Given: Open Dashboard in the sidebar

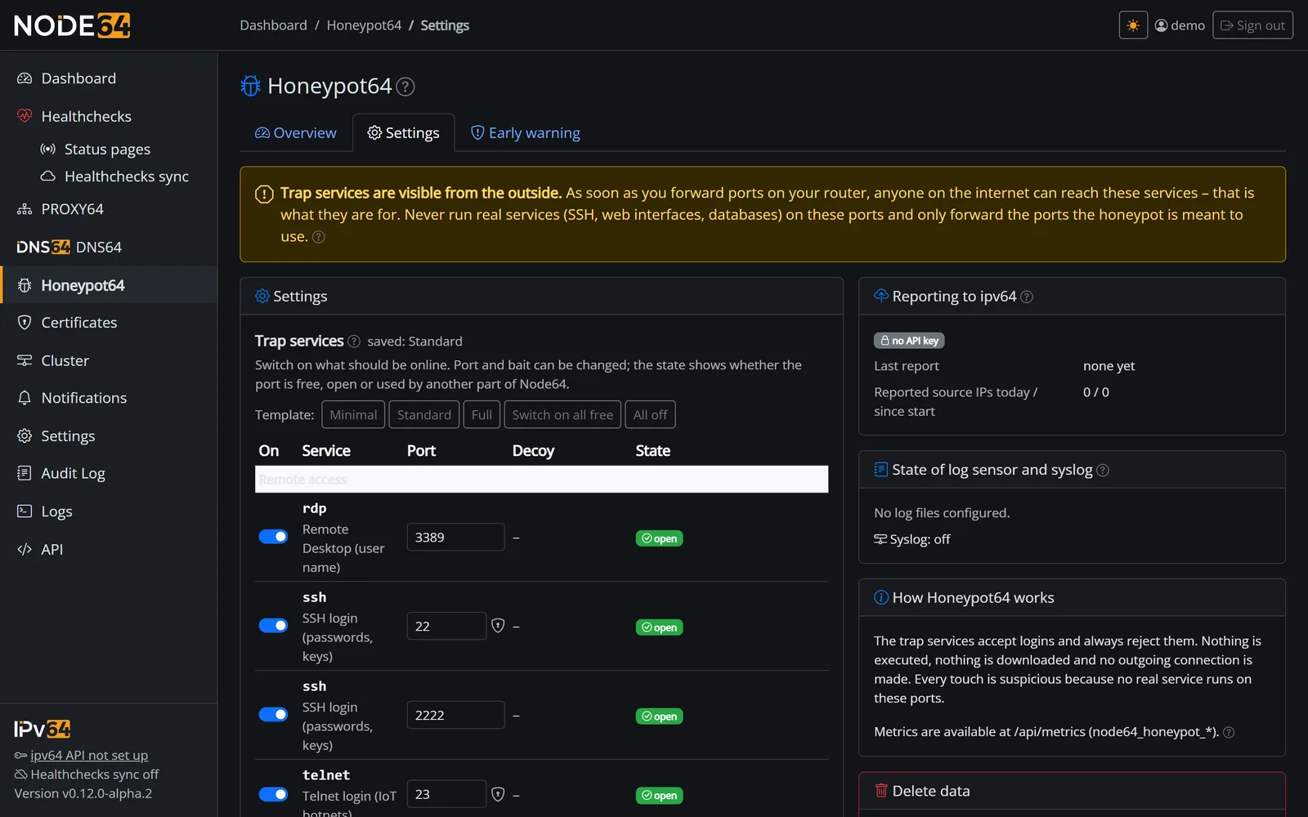Looking at the screenshot, I should 109,78.
